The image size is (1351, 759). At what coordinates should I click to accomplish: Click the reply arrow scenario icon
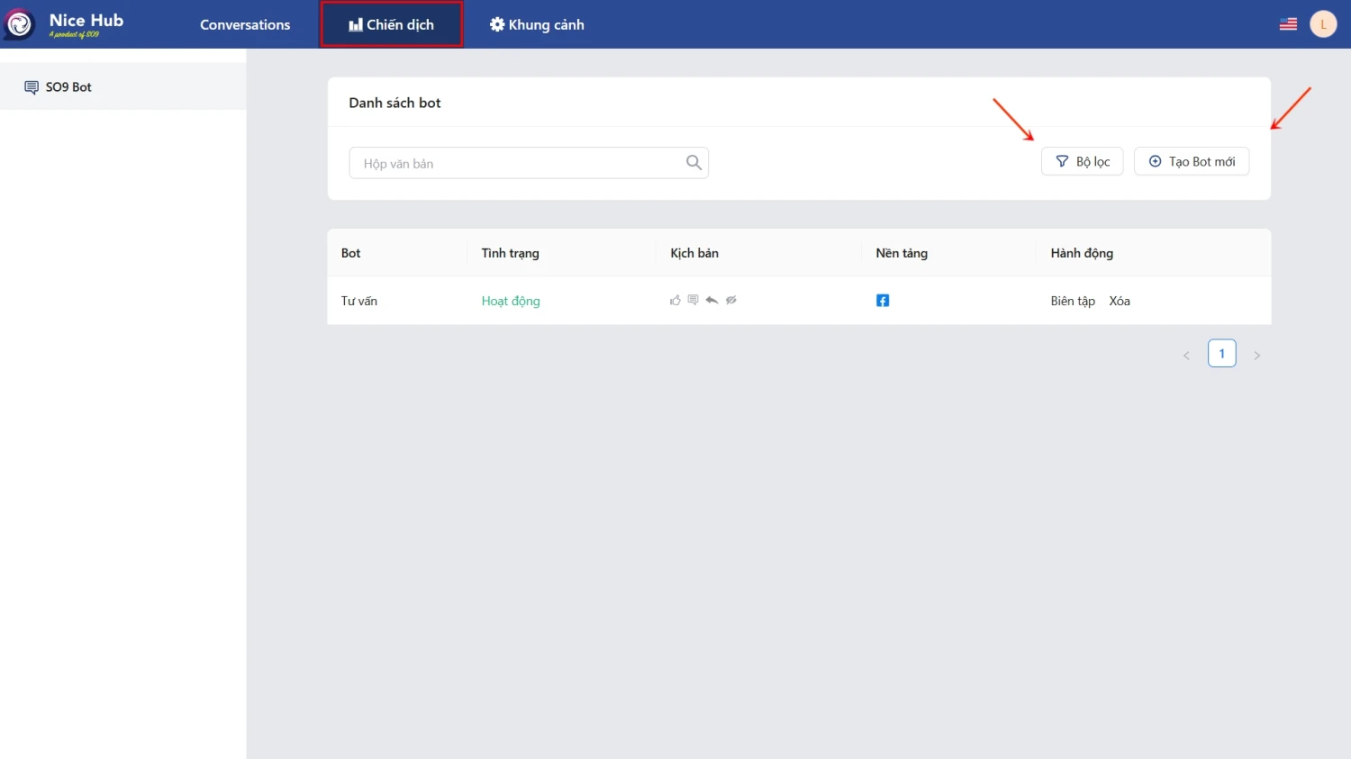click(712, 300)
